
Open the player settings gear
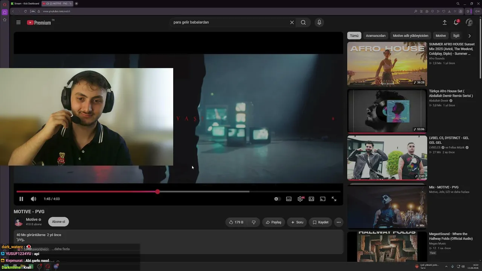pos(300,199)
